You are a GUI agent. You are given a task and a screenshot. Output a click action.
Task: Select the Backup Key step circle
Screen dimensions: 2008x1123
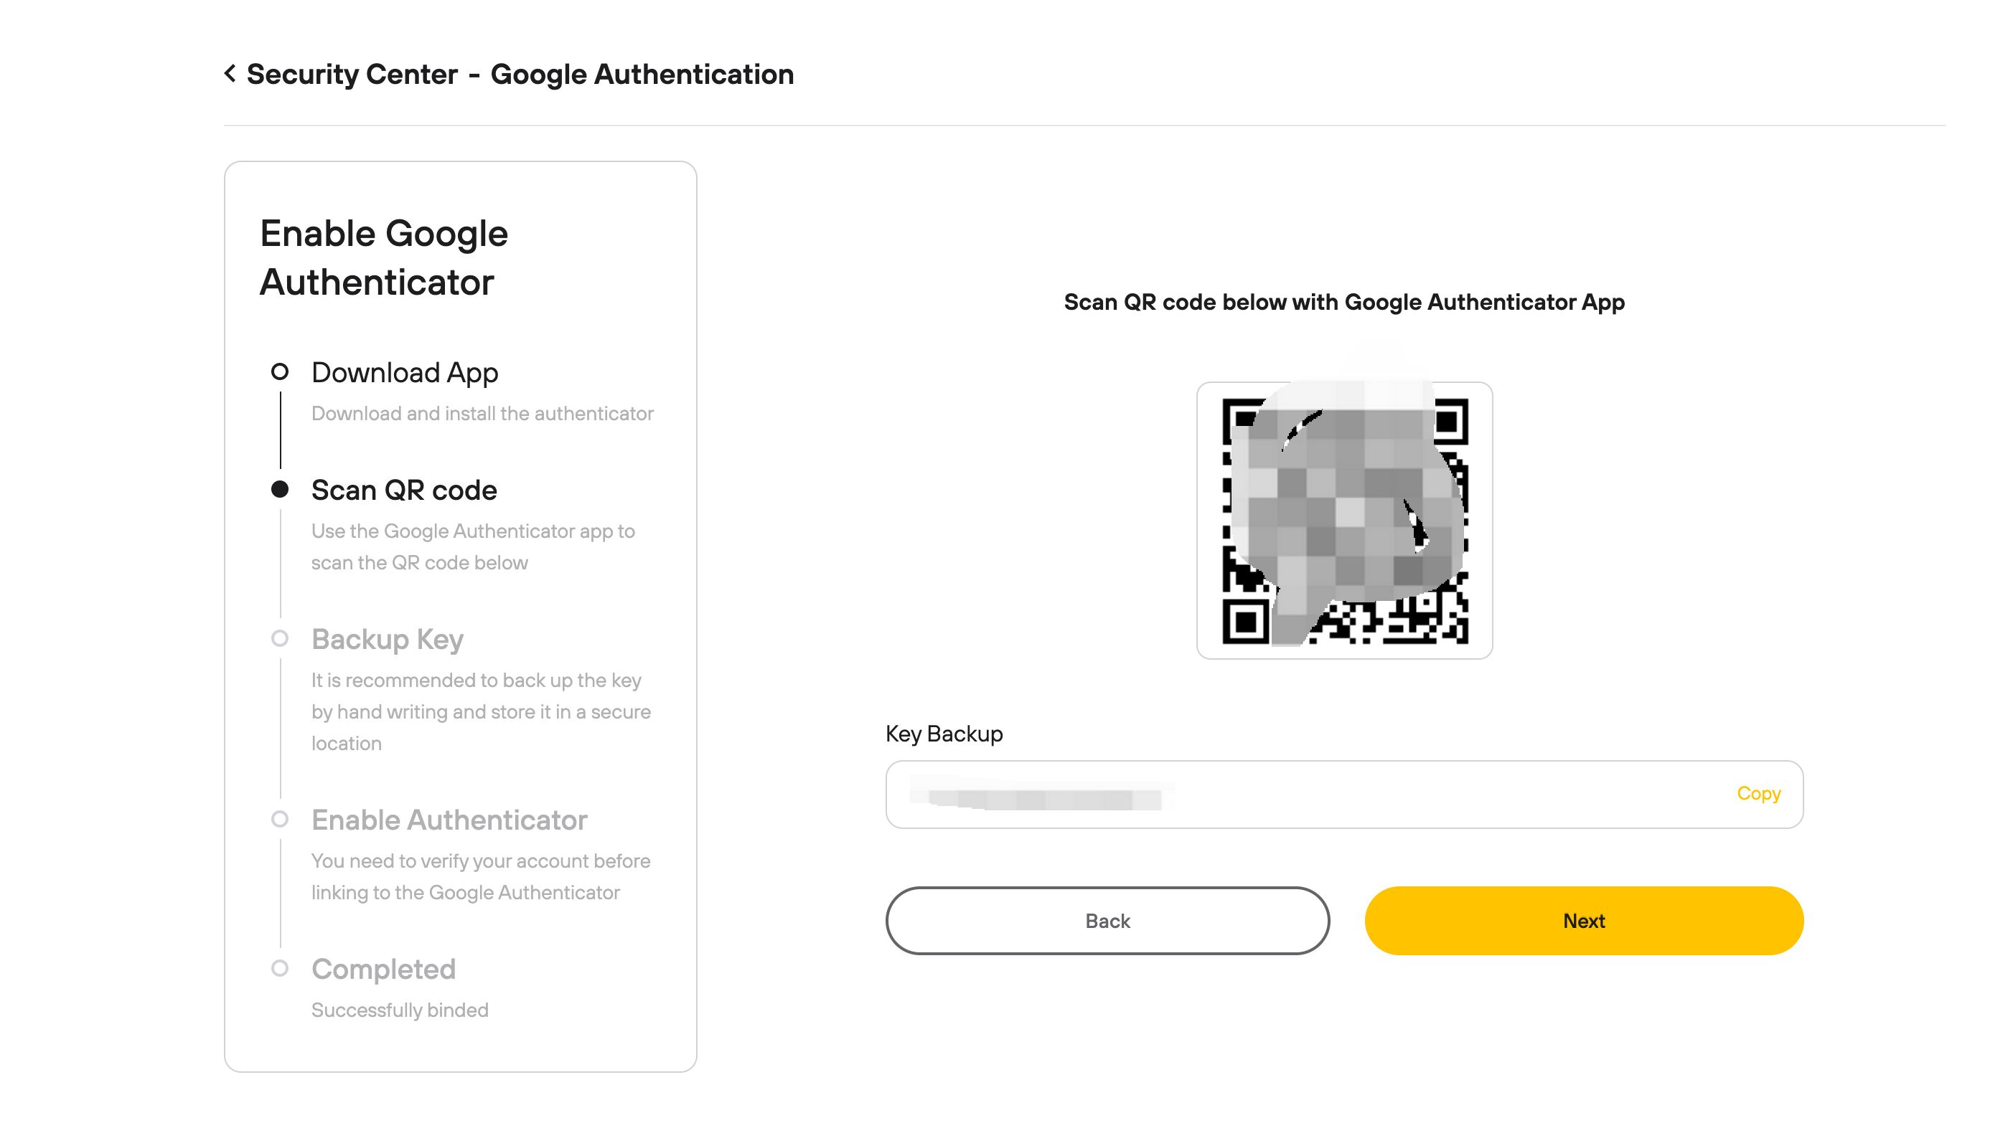tap(280, 639)
